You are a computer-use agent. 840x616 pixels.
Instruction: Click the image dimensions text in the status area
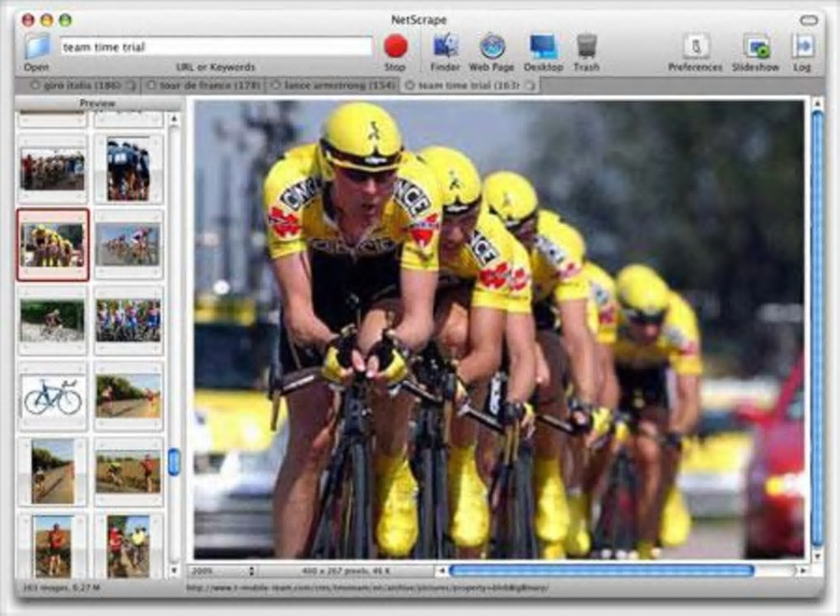346,571
